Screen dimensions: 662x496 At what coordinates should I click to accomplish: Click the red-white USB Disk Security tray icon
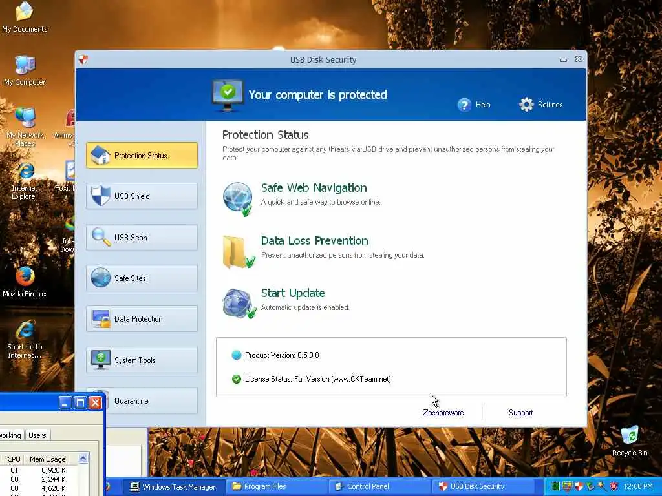coord(579,486)
